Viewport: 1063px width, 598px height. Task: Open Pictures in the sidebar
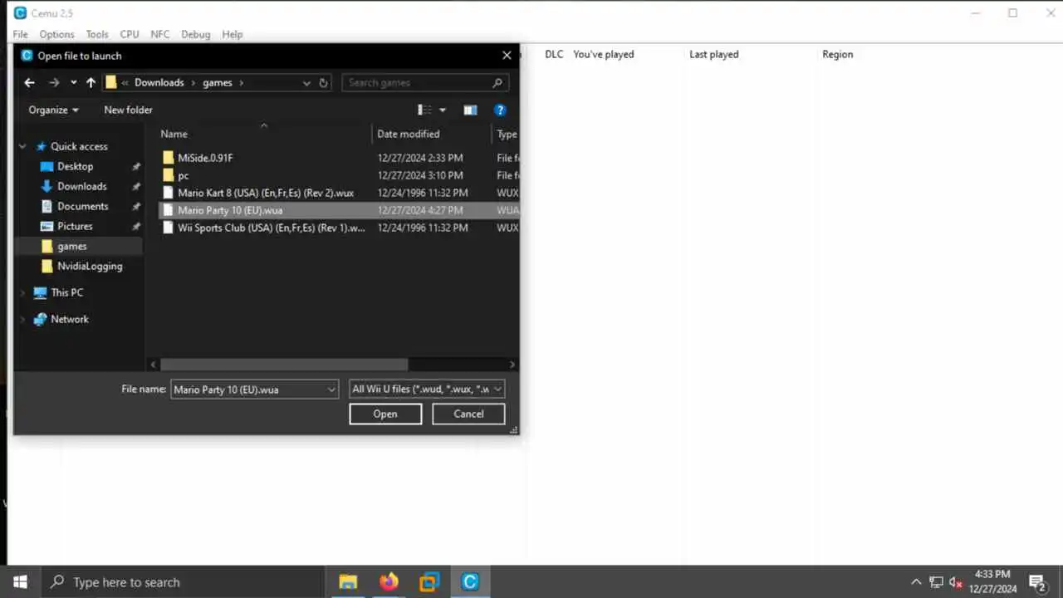tap(75, 226)
